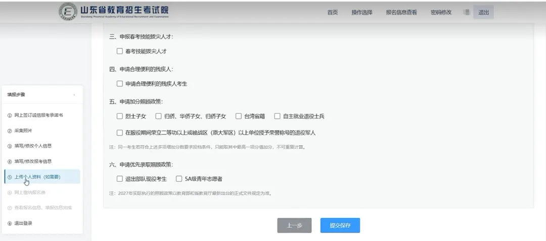Enable the 5A级青年志愿者 checkbox

pos(179,179)
